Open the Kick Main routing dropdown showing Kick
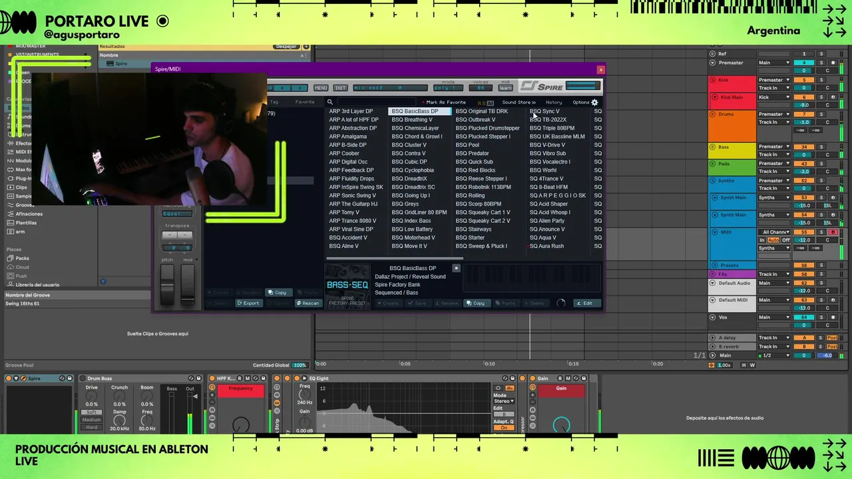Screen dimensions: 852x479 pyautogui.click(x=774, y=97)
